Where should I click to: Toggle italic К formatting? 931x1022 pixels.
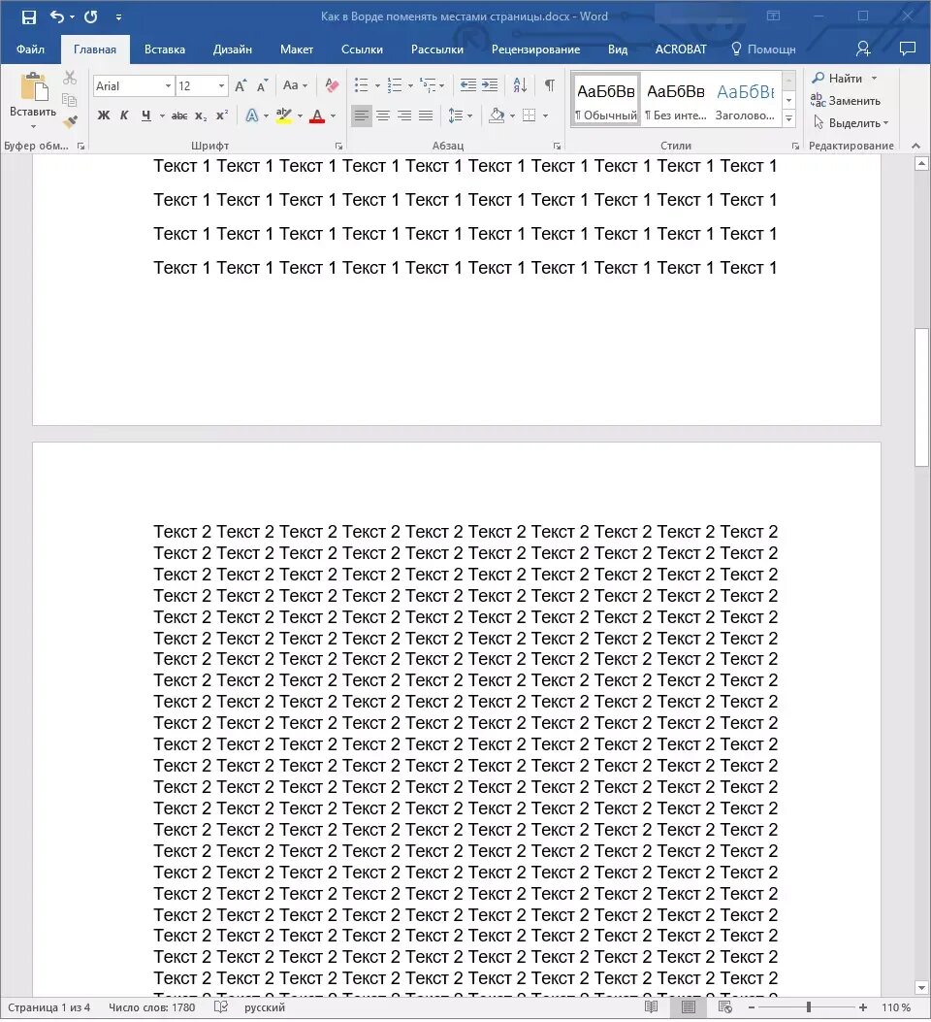point(124,115)
